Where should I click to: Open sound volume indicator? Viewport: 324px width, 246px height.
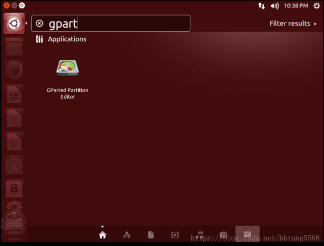click(275, 6)
